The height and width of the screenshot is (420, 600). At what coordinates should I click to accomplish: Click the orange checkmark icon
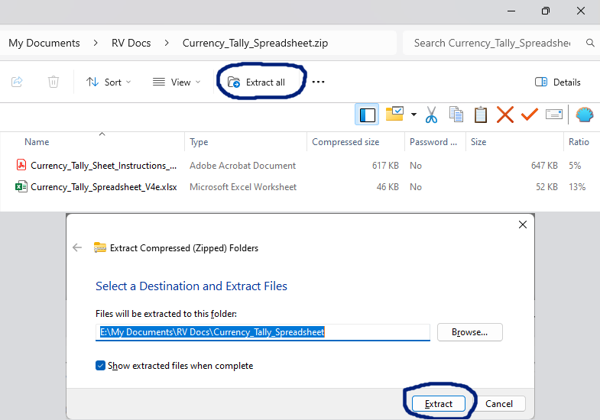click(x=529, y=115)
